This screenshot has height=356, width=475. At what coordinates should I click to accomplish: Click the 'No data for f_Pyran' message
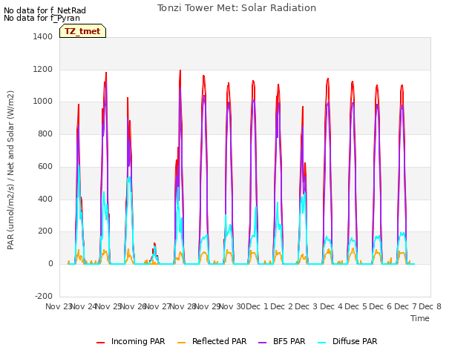[42, 18]
